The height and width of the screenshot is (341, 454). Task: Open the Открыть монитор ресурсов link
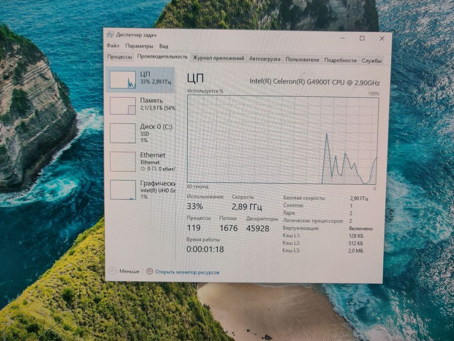(x=187, y=272)
